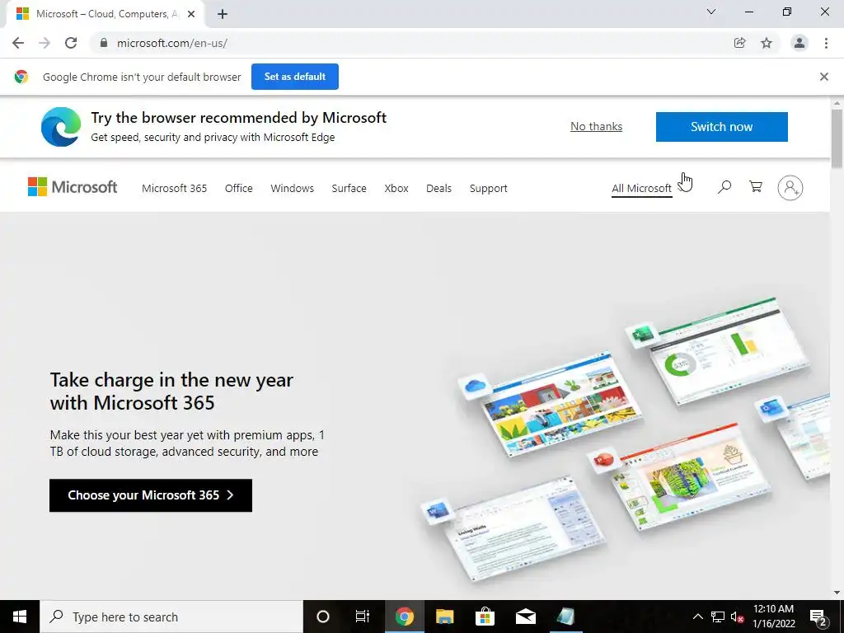
Task: Close the Microsoft tab
Action: (191, 15)
